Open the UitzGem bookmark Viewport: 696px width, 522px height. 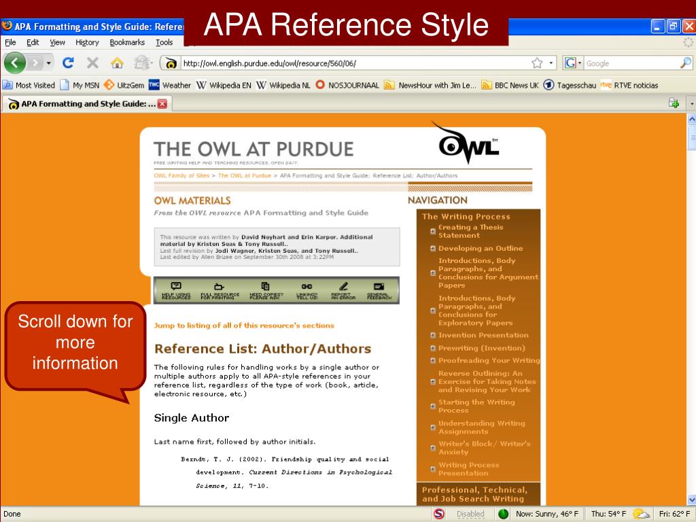pos(124,85)
